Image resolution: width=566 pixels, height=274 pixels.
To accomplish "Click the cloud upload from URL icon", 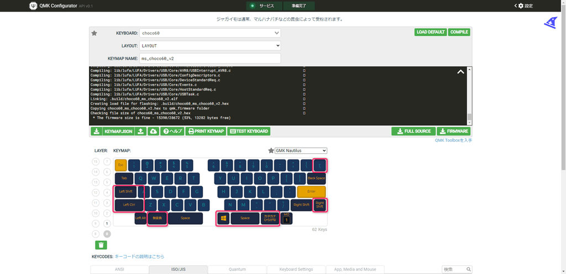I will 153,131.
